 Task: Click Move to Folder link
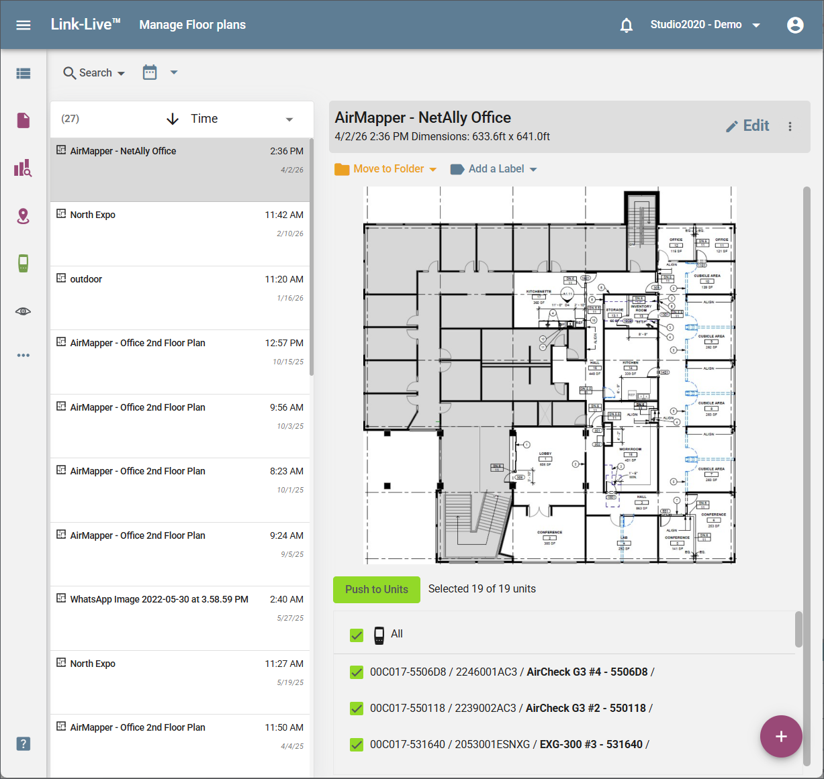pos(389,169)
